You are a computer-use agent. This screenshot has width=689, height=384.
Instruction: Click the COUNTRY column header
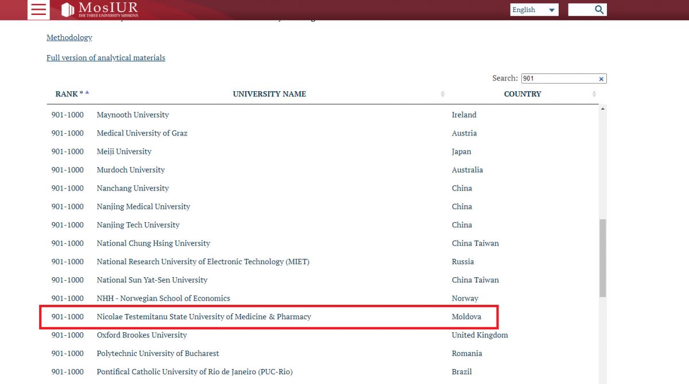pyautogui.click(x=522, y=94)
